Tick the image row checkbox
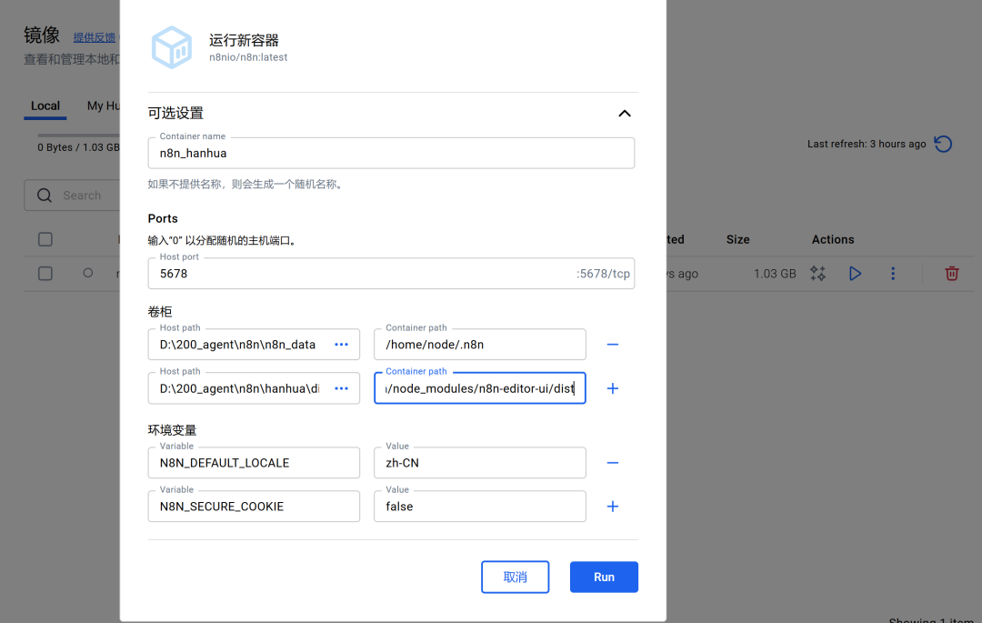982x623 pixels. point(45,274)
